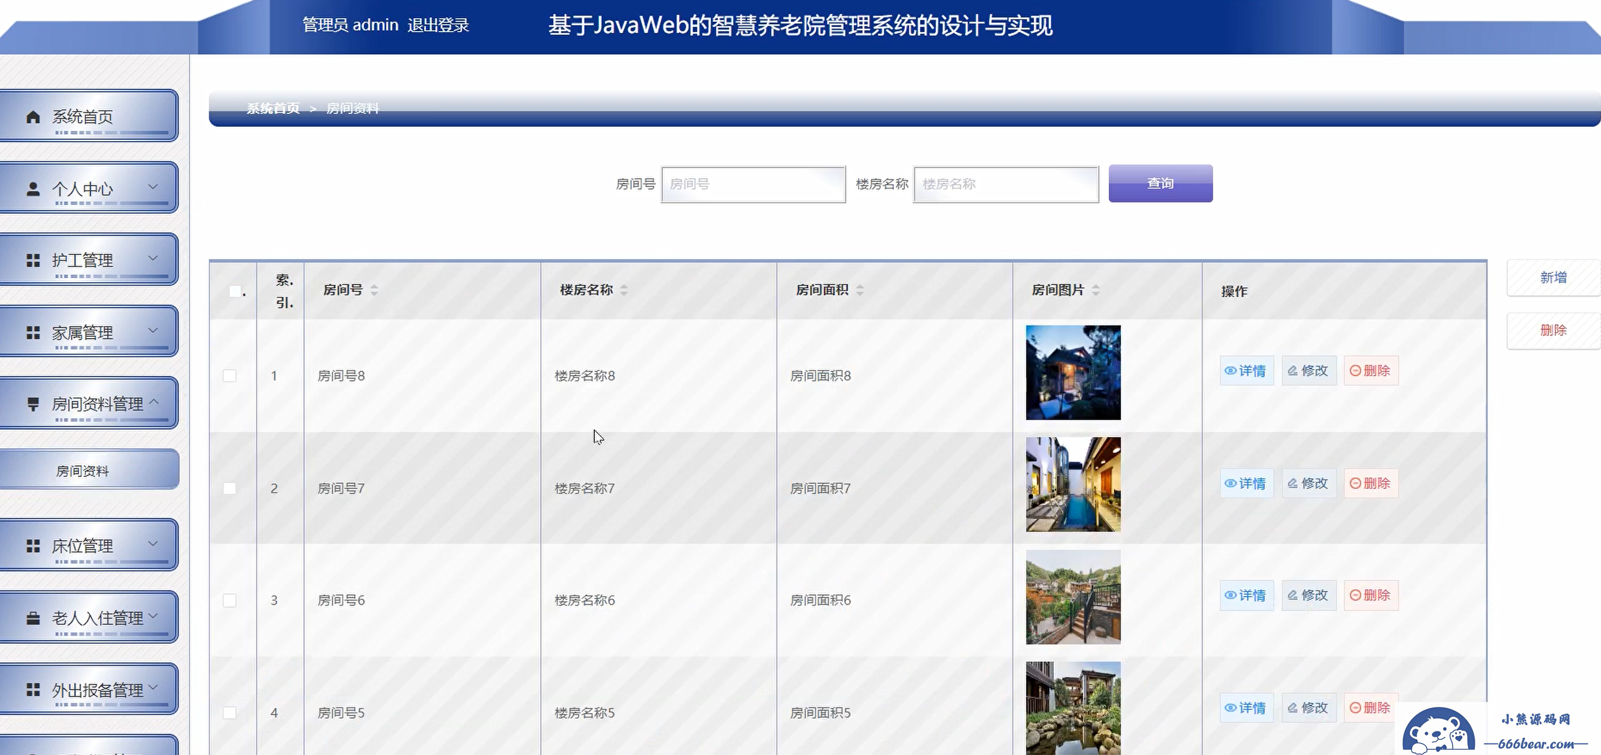Click the home icon beside 系统首页
This screenshot has height=755, width=1601.
coord(33,117)
